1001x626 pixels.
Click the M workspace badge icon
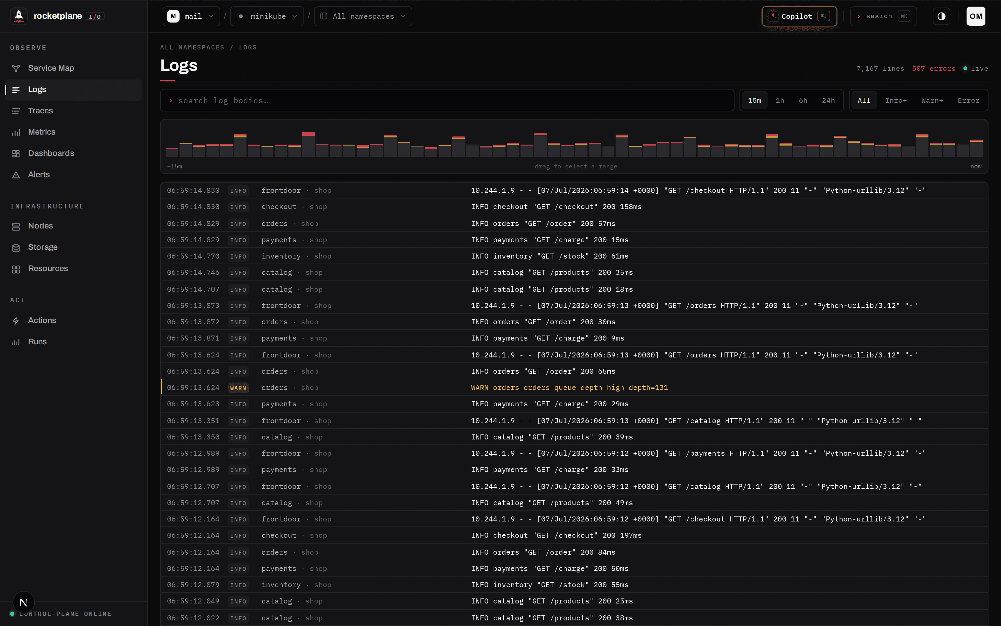(173, 16)
